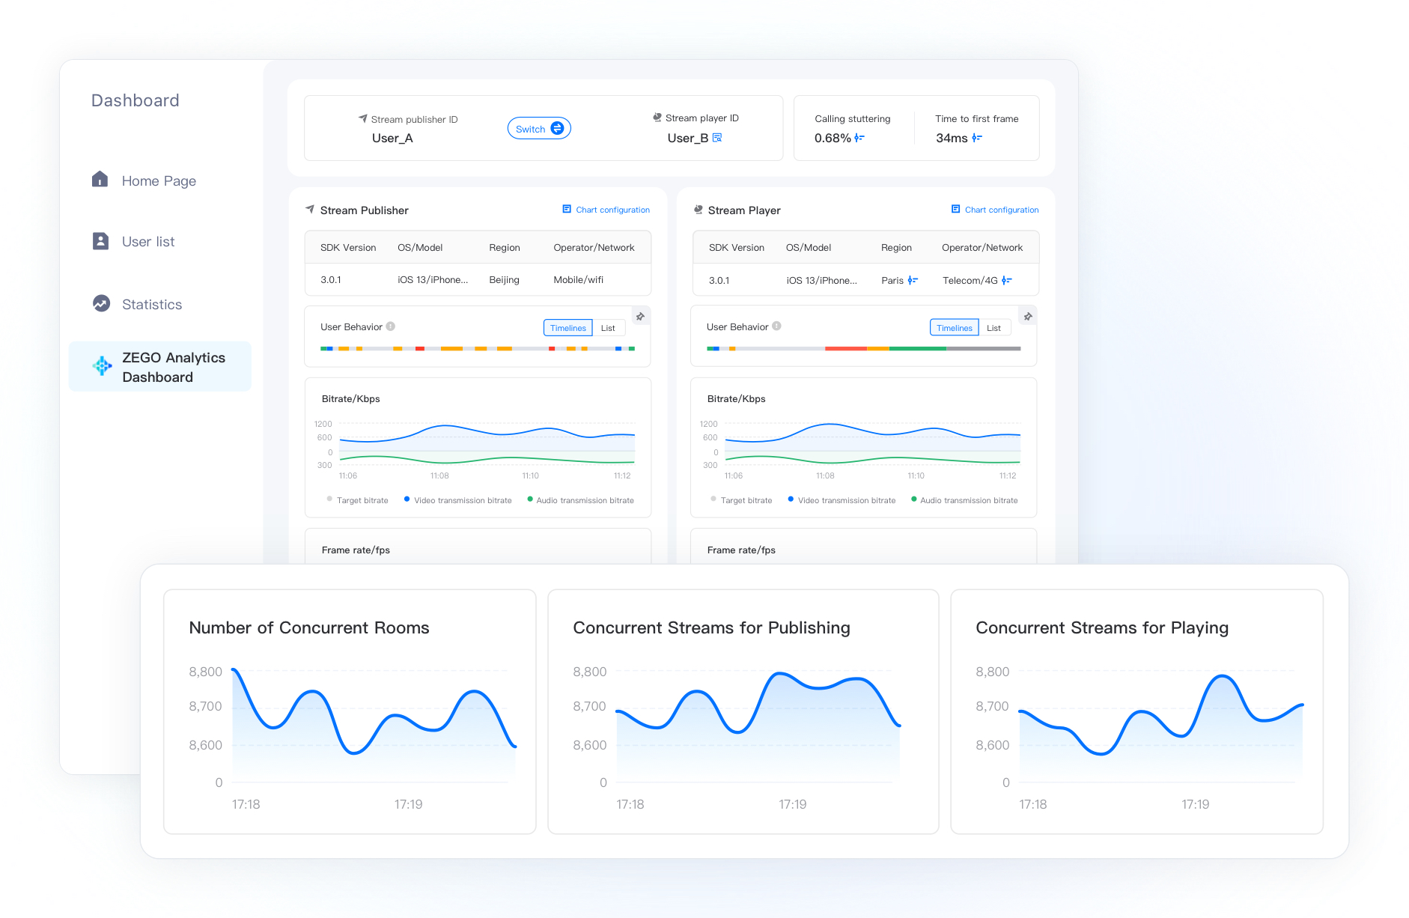The width and height of the screenshot is (1409, 918).
Task: Click the Switch publisher/player button
Action: tap(539, 128)
